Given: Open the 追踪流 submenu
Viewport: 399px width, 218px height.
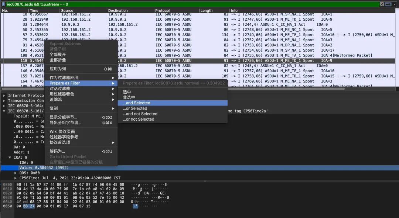Looking at the screenshot, I should click(81, 99).
